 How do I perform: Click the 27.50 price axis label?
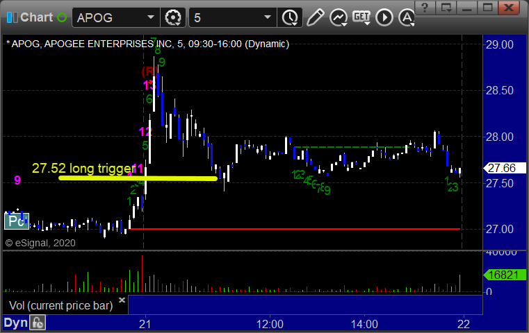[500, 183]
